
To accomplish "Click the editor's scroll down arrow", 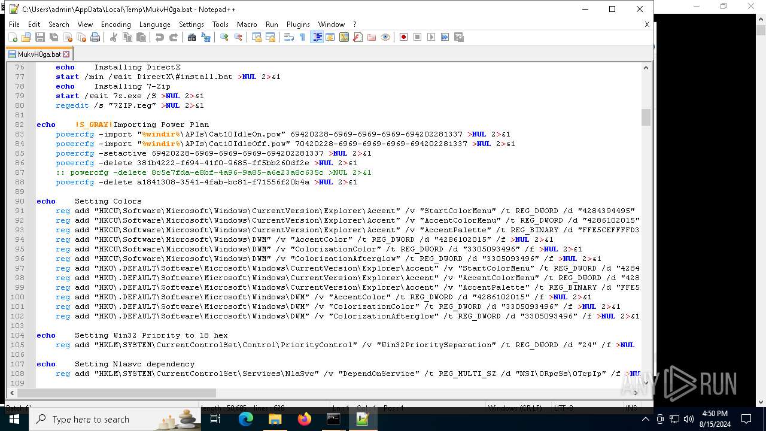I will 646,382.
